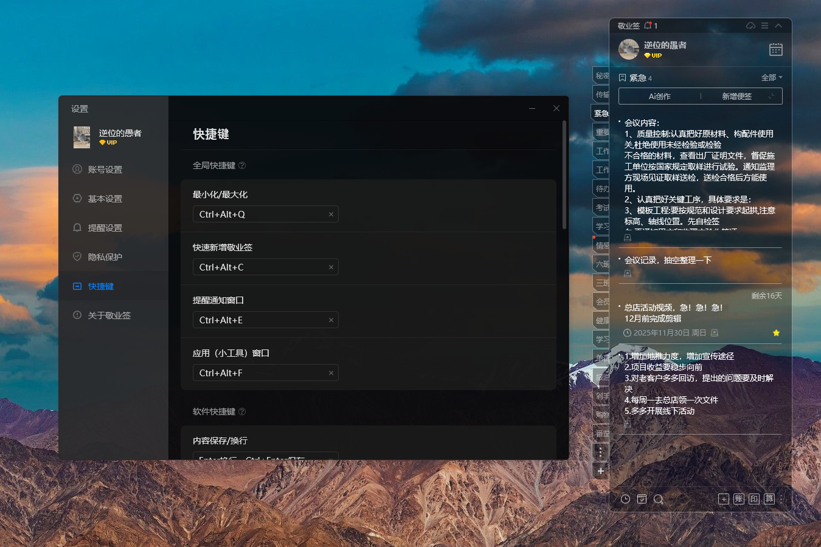Image resolution: width=821 pixels, height=547 pixels.
Task: Expand more categories via the ellipsis below tabs
Action: [600, 452]
